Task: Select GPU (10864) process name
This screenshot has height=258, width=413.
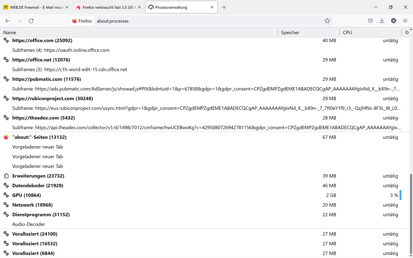Action: point(26,195)
